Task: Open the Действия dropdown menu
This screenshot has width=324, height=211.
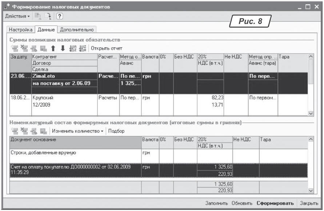Action: (17, 17)
